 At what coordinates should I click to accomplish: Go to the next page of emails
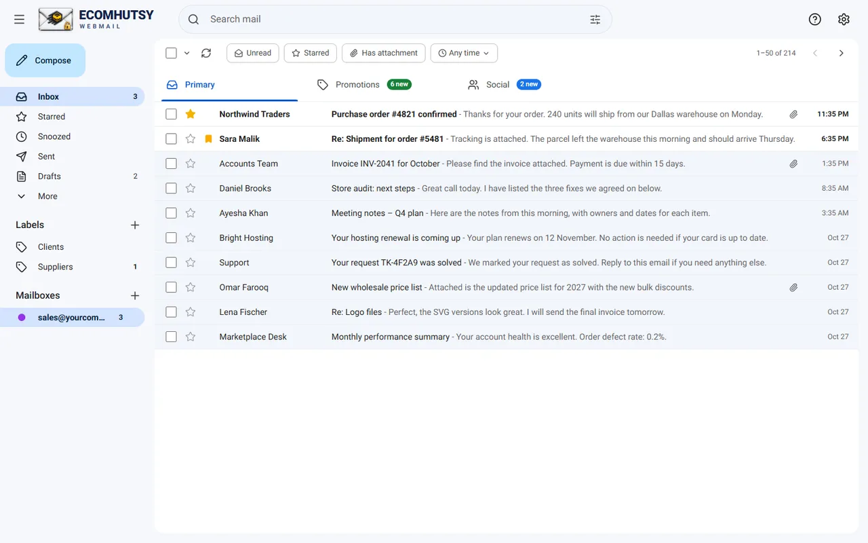tap(841, 53)
